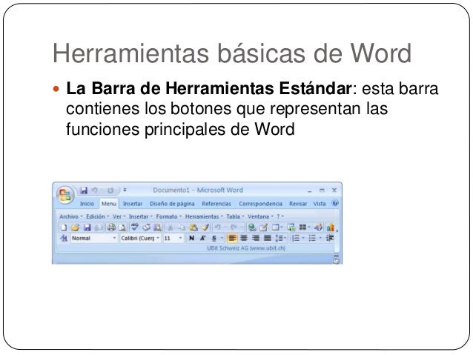Click the chart icon at toolbar end

[331, 227]
